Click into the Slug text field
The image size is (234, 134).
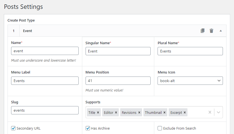[45, 110]
